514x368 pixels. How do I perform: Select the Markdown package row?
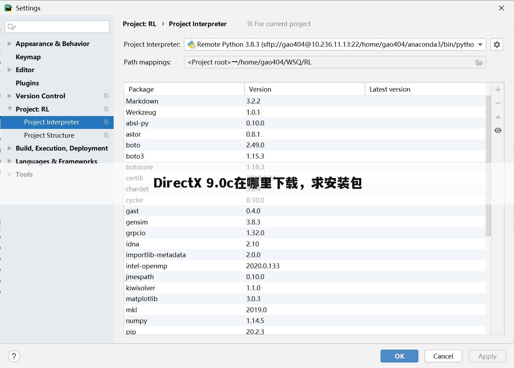tap(305, 101)
